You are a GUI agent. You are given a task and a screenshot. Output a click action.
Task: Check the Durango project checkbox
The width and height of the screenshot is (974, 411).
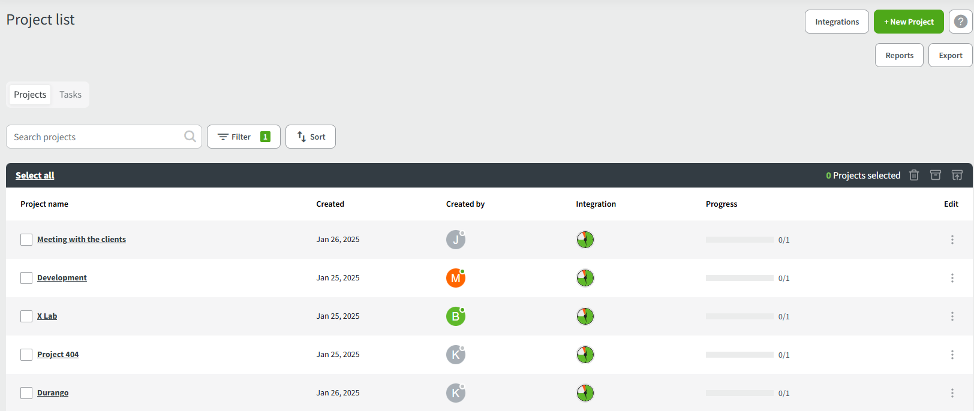(26, 393)
